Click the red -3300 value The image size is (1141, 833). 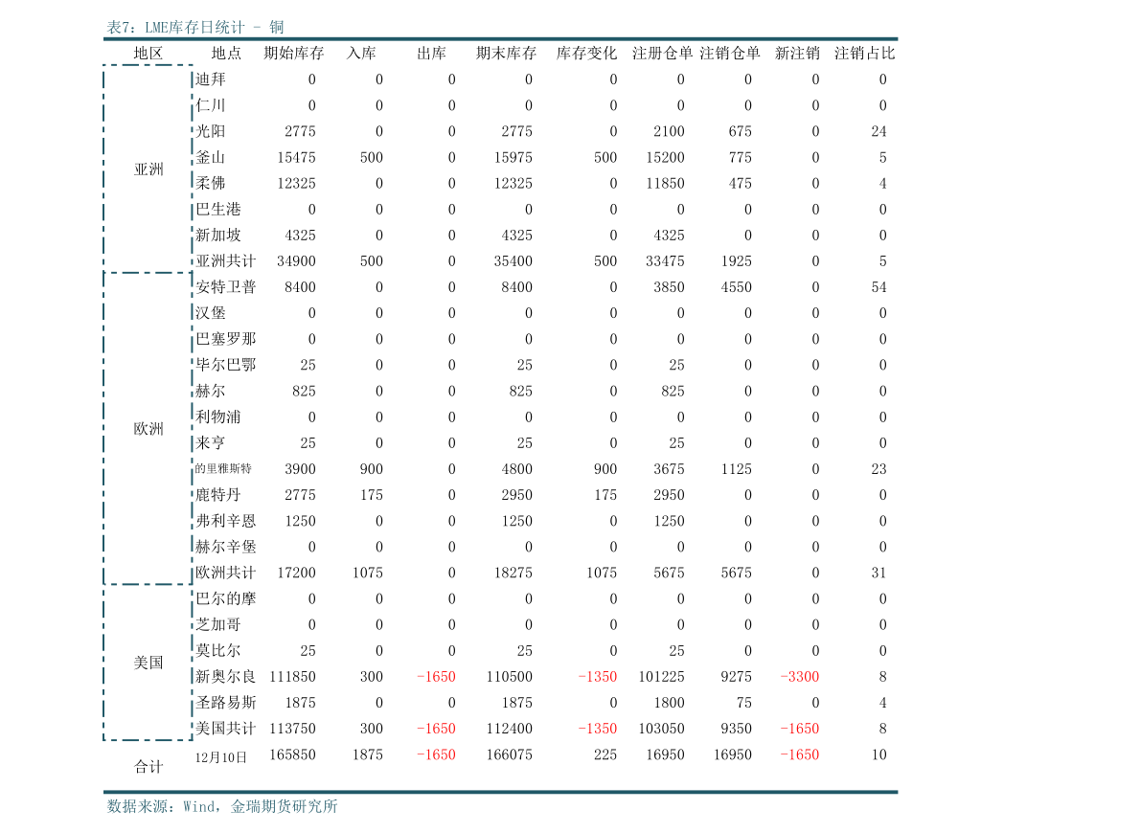tap(800, 677)
